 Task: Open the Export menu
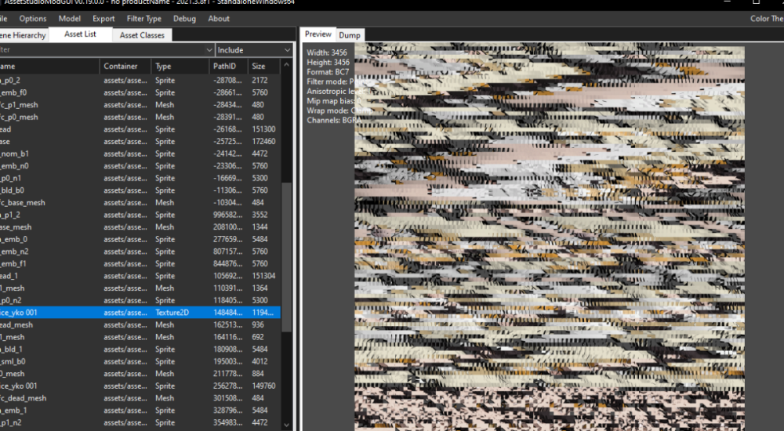[x=103, y=19]
